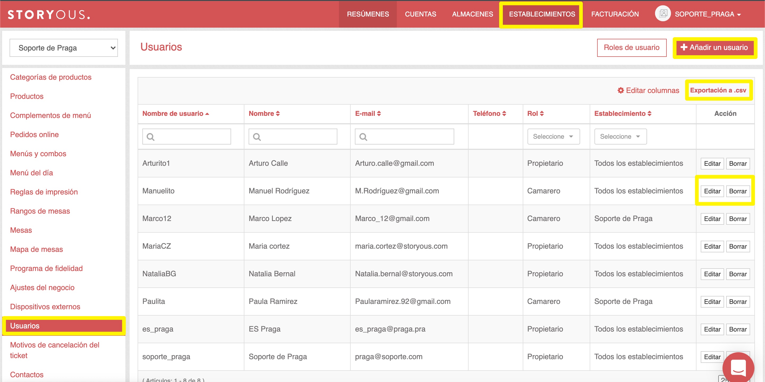Click the Nombre de usuario search field
765x382 pixels.
(186, 136)
